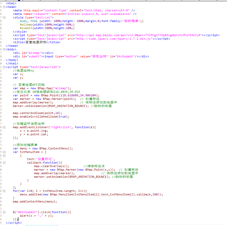
Task: Click the map.clearOverlays() line
Action: 52,166
